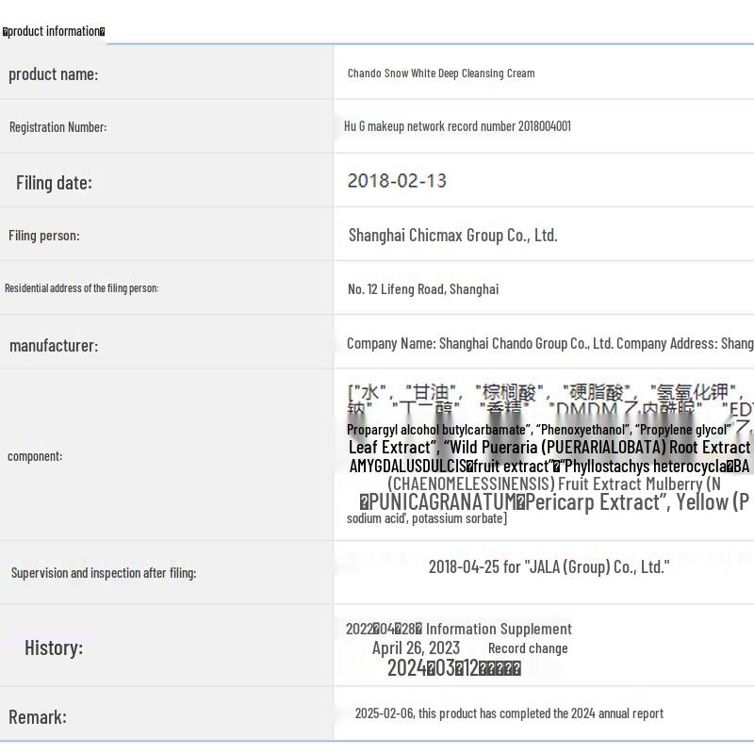Viewport: 754px width, 754px height.
Task: Click the 'component:' label
Action: [x=35, y=456]
